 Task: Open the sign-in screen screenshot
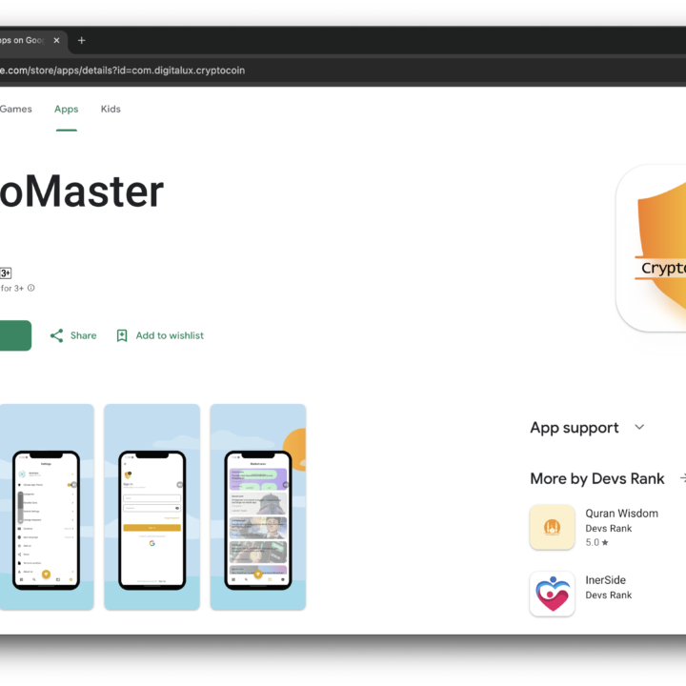click(x=152, y=507)
